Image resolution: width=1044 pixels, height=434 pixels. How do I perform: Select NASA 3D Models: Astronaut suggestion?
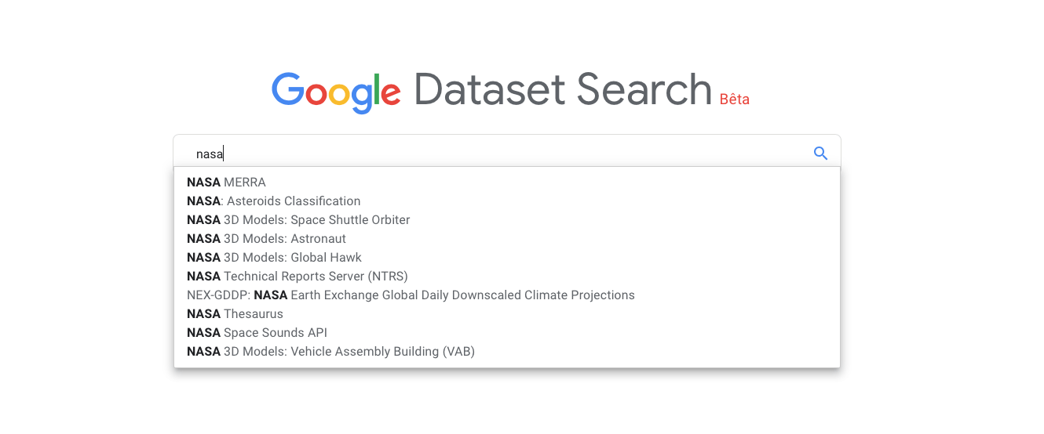click(x=507, y=239)
